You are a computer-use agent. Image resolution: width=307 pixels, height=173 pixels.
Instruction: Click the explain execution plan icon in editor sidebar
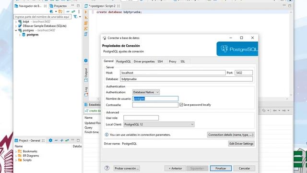[86, 29]
